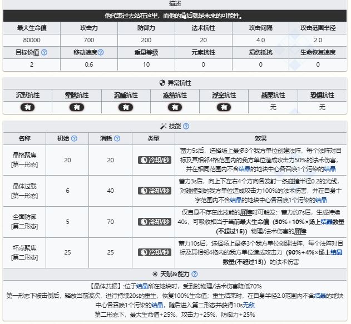
Task: Click help icon next to 移动速度
Action: coord(101,52)
